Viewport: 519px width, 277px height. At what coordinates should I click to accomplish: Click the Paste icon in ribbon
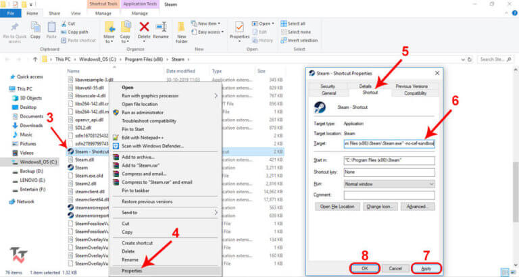click(x=51, y=27)
